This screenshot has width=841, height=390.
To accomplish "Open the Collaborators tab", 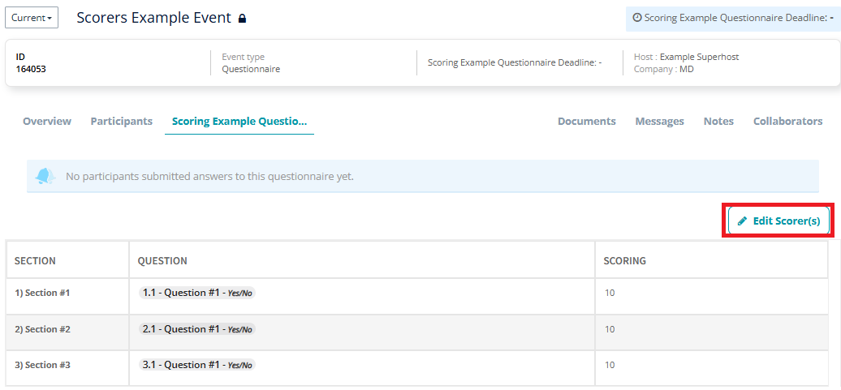I will (x=788, y=121).
